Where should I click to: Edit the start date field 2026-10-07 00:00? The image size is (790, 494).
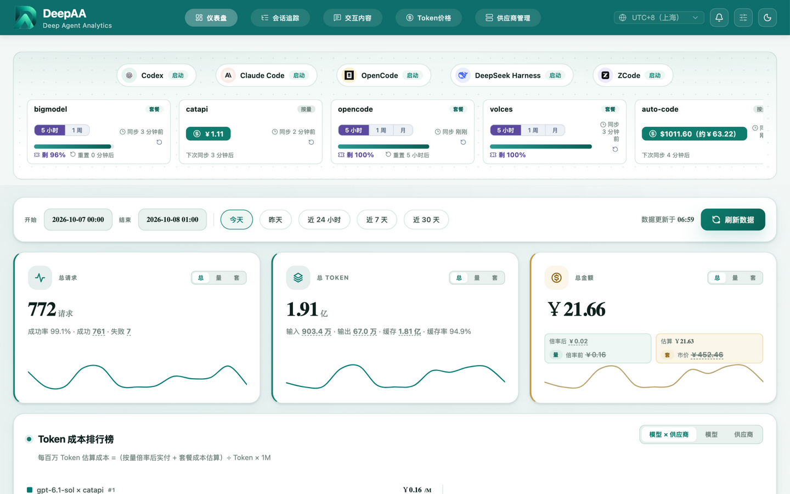click(78, 220)
